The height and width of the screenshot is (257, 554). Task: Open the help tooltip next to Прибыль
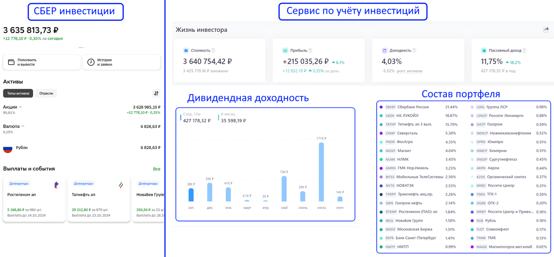point(309,50)
